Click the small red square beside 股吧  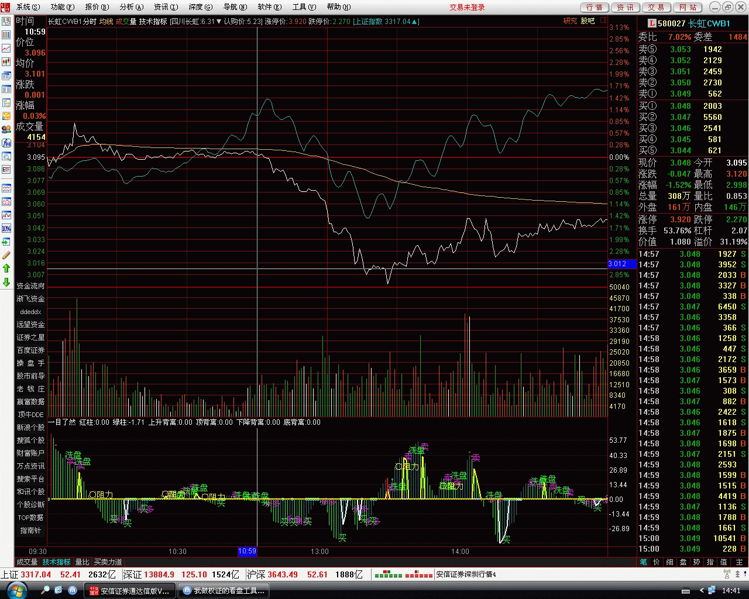point(603,20)
